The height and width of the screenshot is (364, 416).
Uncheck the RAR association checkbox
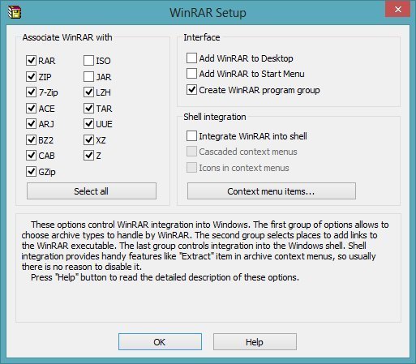pos(31,61)
